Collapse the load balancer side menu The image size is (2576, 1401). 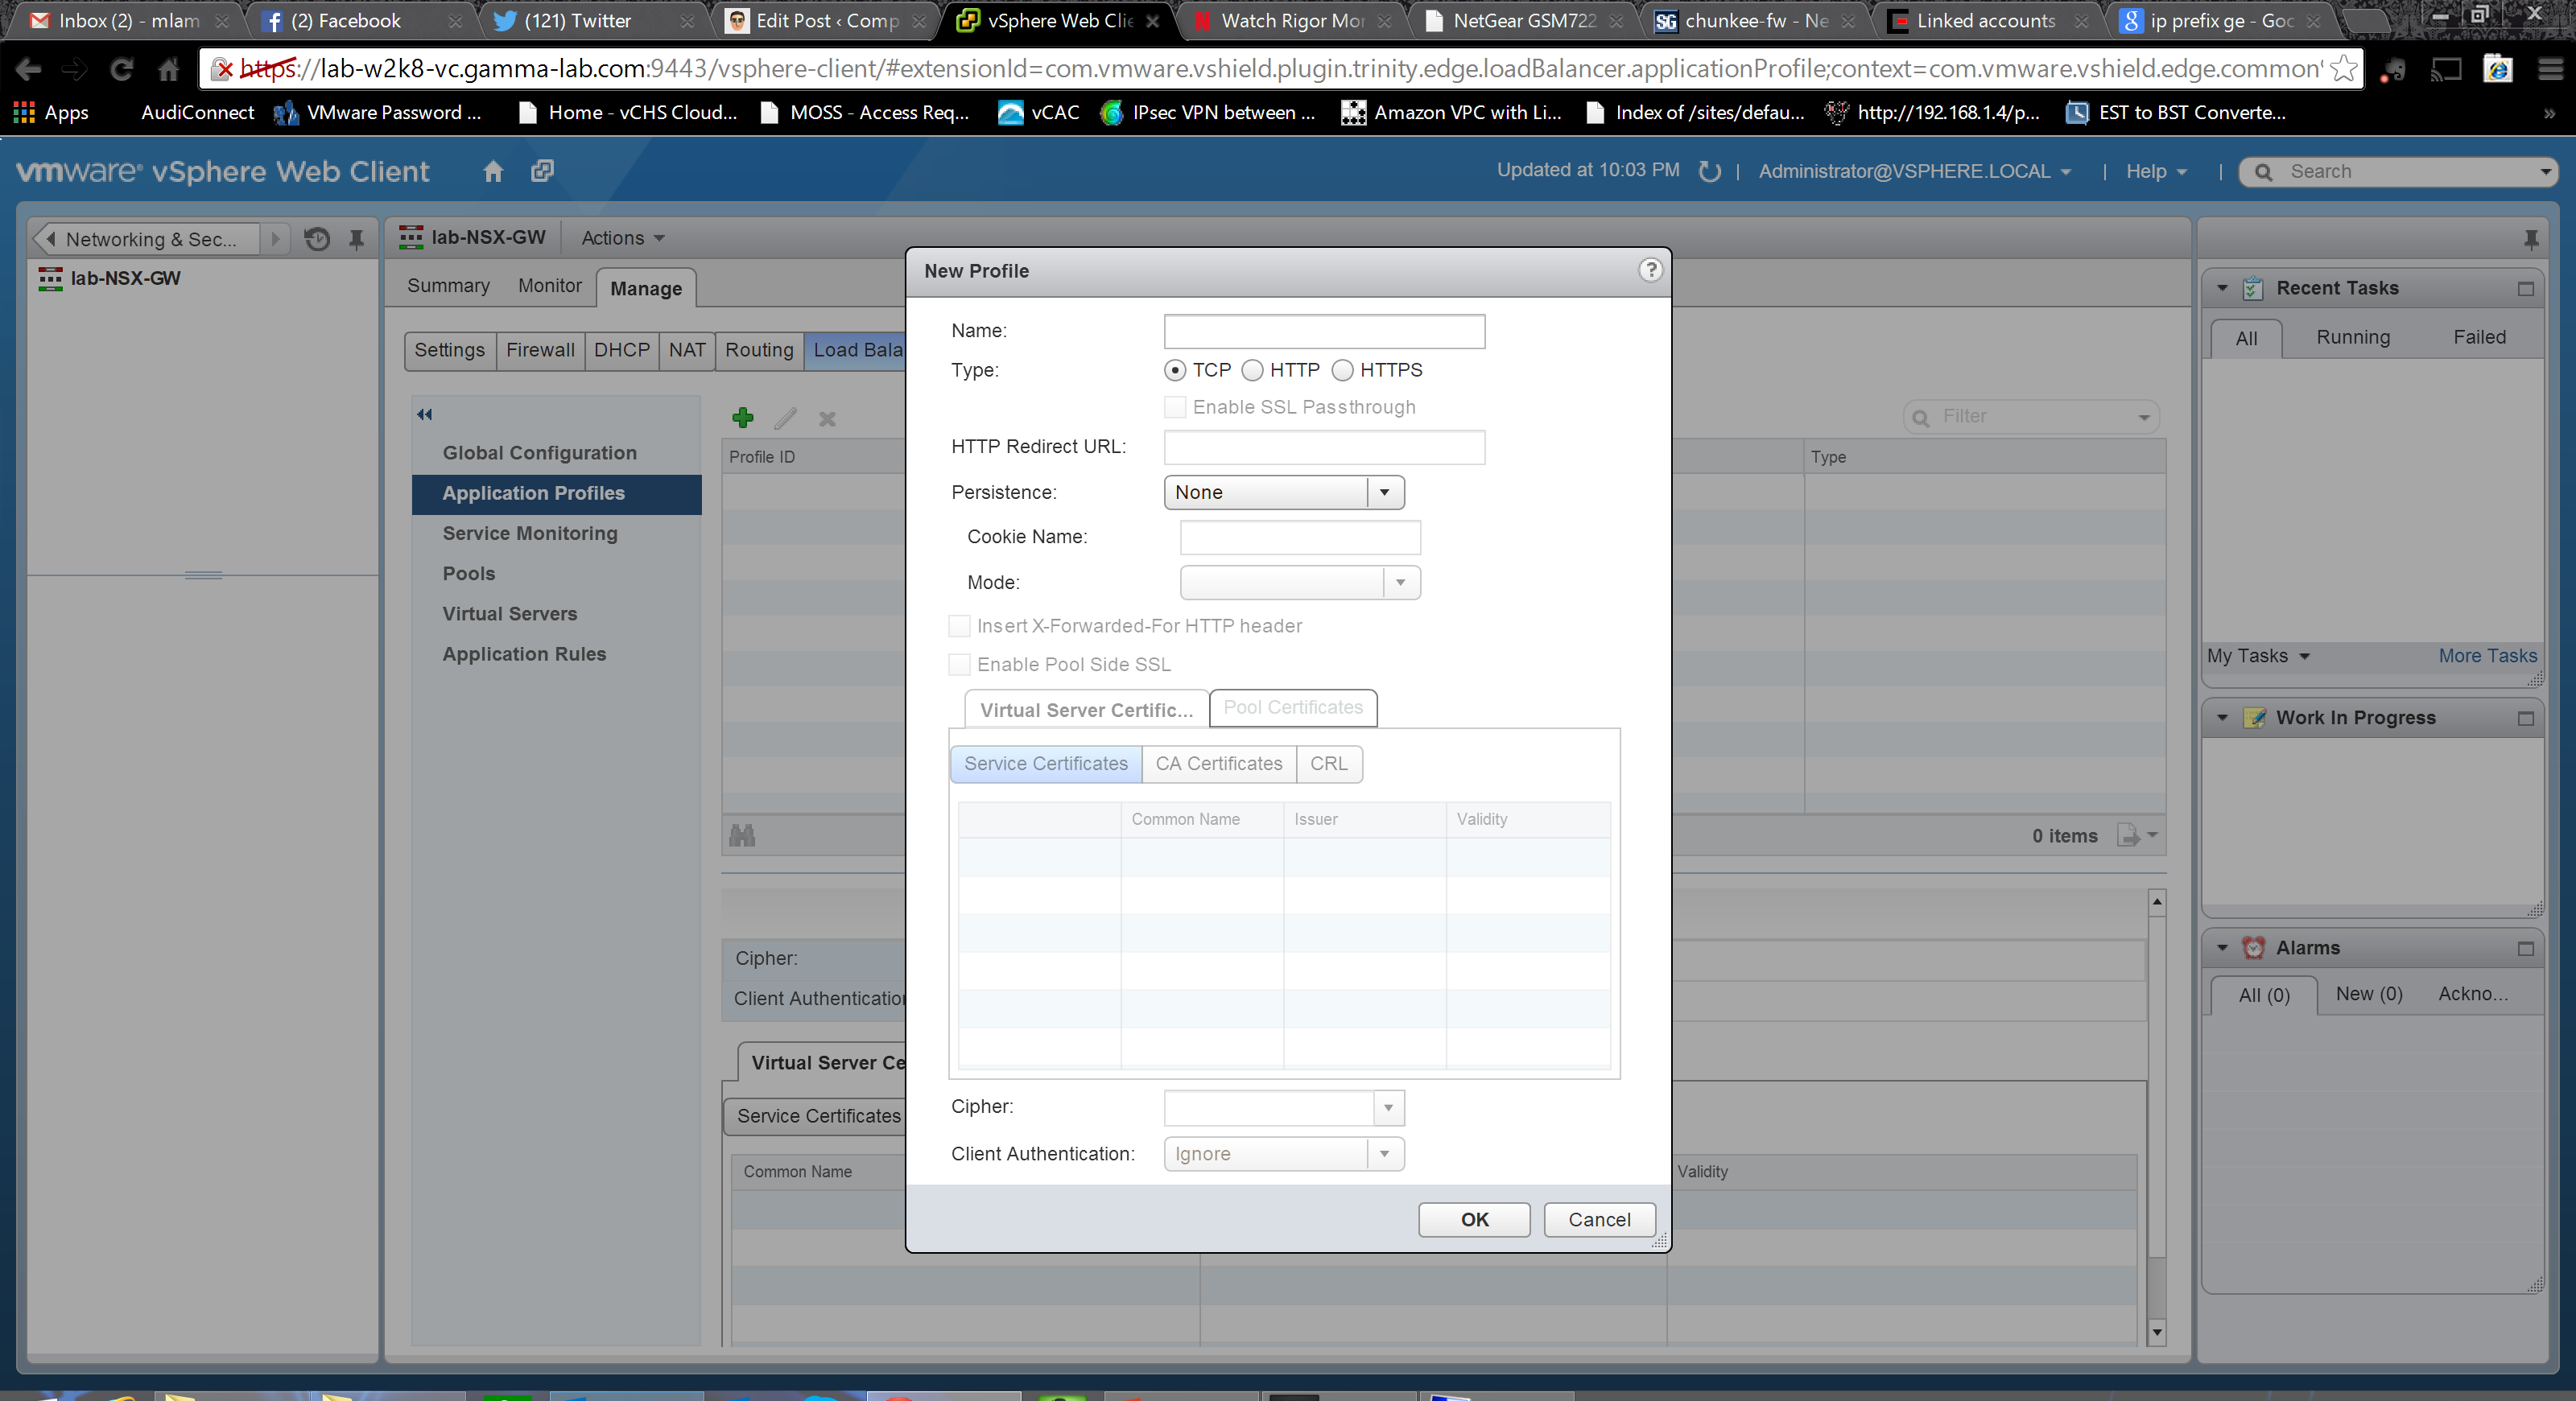(x=425, y=414)
